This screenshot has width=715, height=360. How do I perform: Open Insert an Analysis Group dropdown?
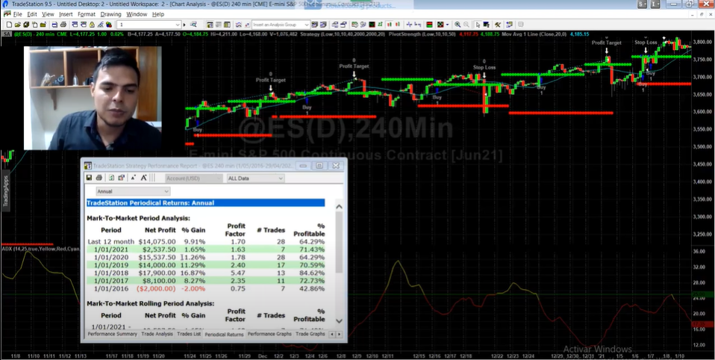click(x=307, y=25)
